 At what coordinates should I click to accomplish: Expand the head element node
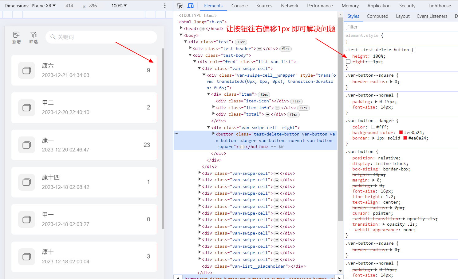pyautogui.click(x=181, y=28)
